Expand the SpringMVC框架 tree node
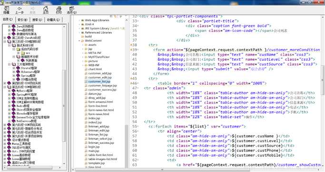This screenshot has height=172, width=325. pos(9,94)
